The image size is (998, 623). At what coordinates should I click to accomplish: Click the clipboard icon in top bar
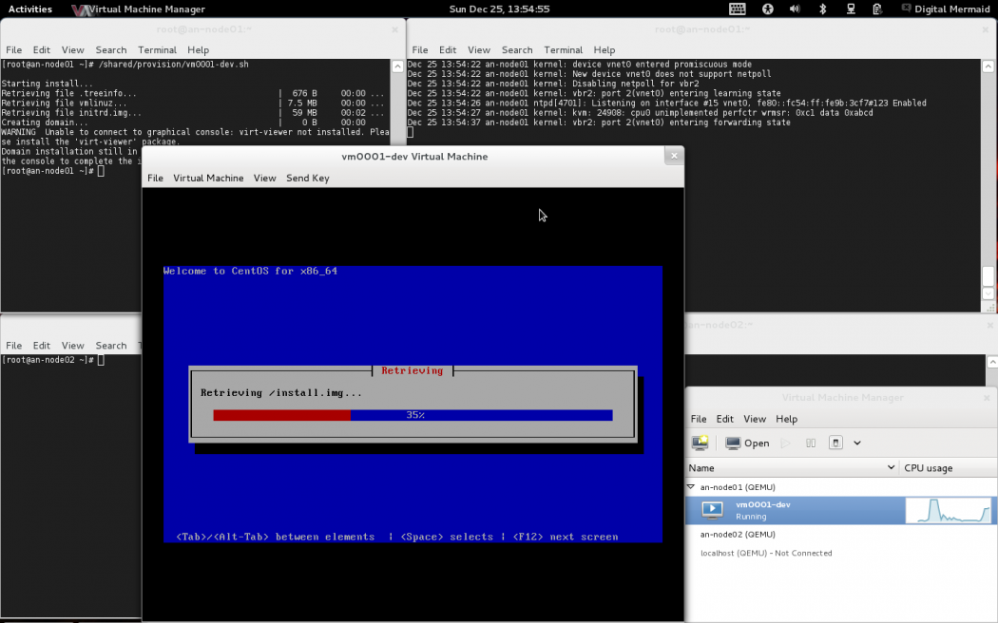[877, 9]
